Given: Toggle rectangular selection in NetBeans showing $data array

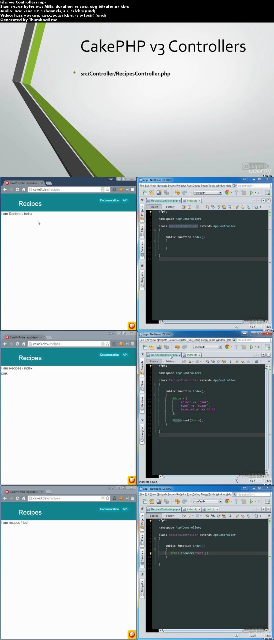Looking at the screenshot, I should click(230, 361).
